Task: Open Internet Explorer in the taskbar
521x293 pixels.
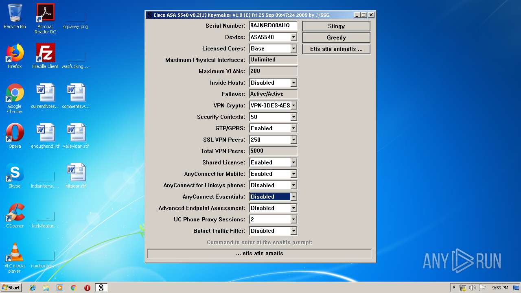Action: (x=33, y=288)
